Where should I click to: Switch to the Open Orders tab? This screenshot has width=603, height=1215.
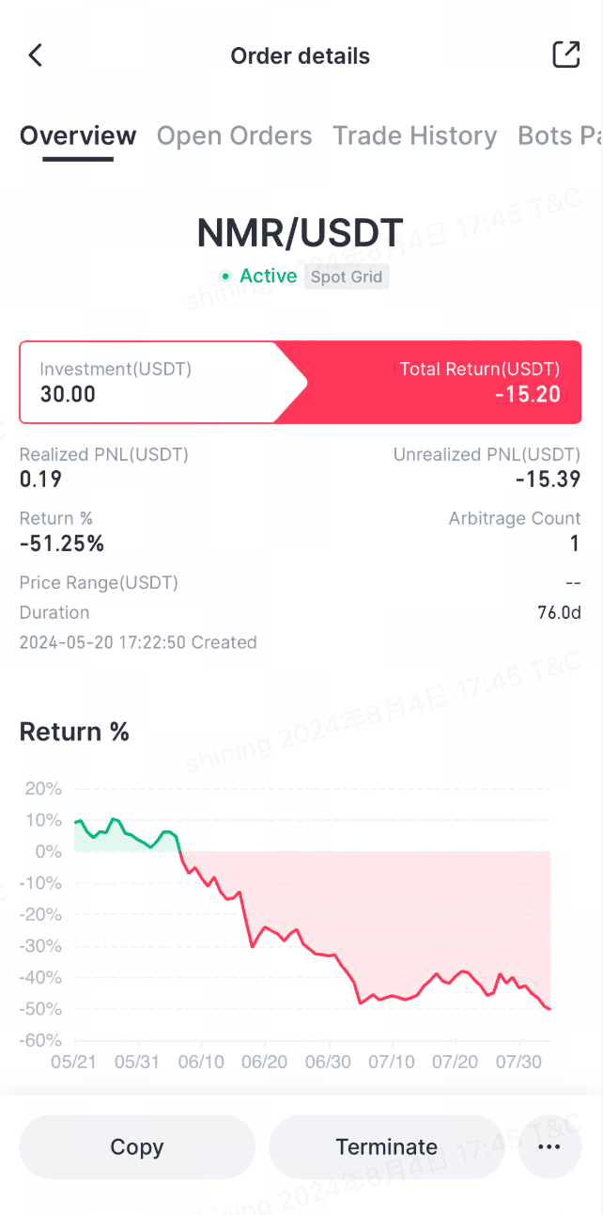coord(234,136)
